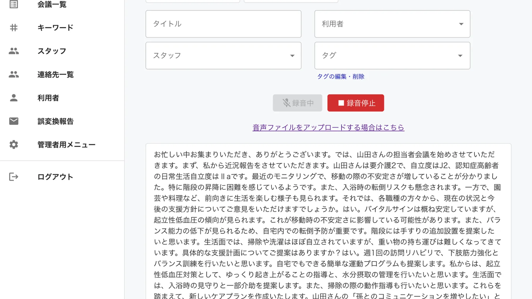Open キーワード menu item
532x299 pixels.
[x=55, y=27]
